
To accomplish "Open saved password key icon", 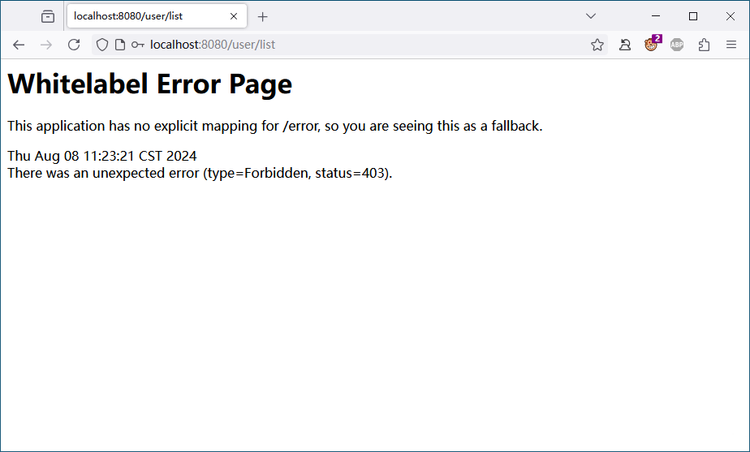I will tap(138, 45).
